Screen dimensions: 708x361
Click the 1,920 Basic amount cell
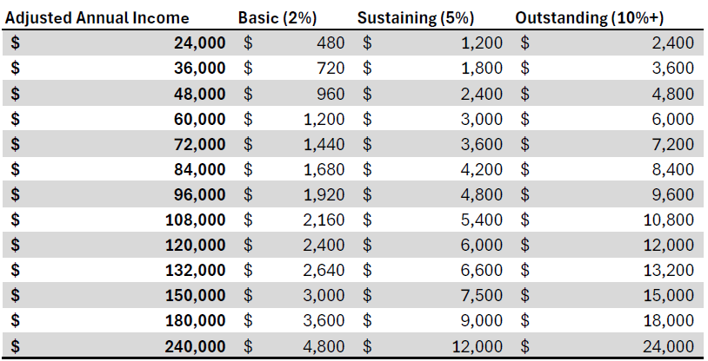tap(324, 194)
